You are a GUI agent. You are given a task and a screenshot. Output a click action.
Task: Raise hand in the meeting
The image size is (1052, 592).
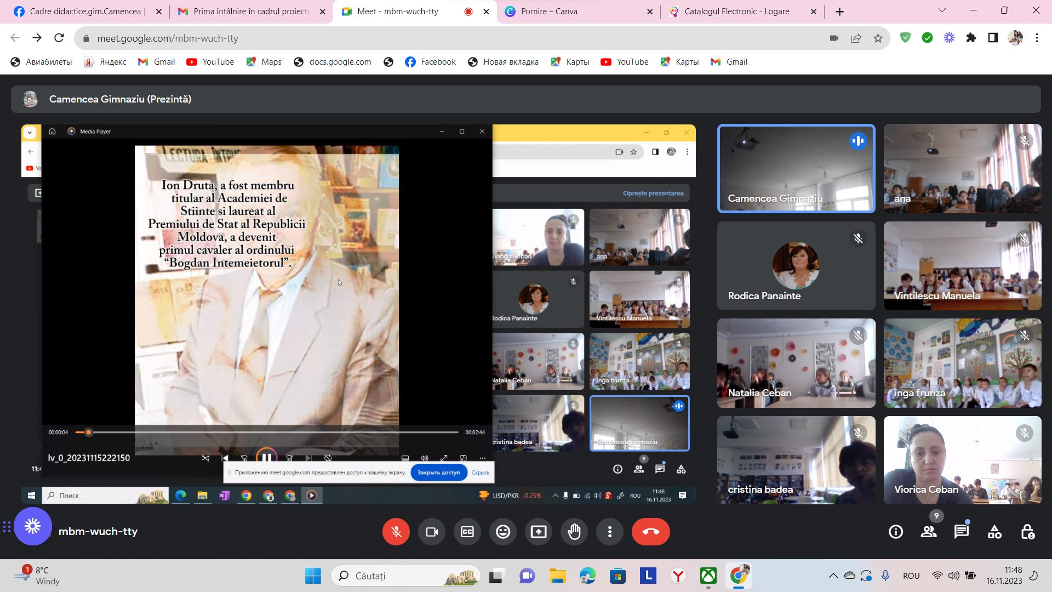(574, 532)
